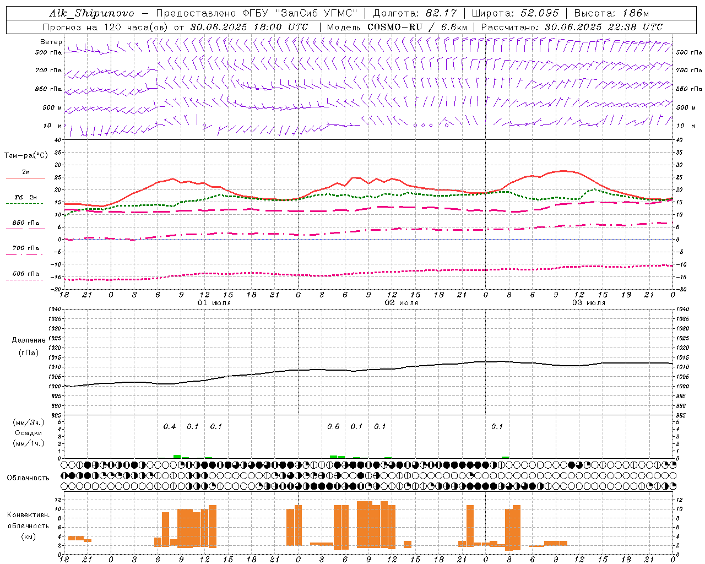
Task: Click the Конвективн. panel label
Action: point(28,515)
